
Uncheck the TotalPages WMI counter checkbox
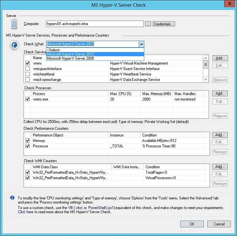click(28, 172)
